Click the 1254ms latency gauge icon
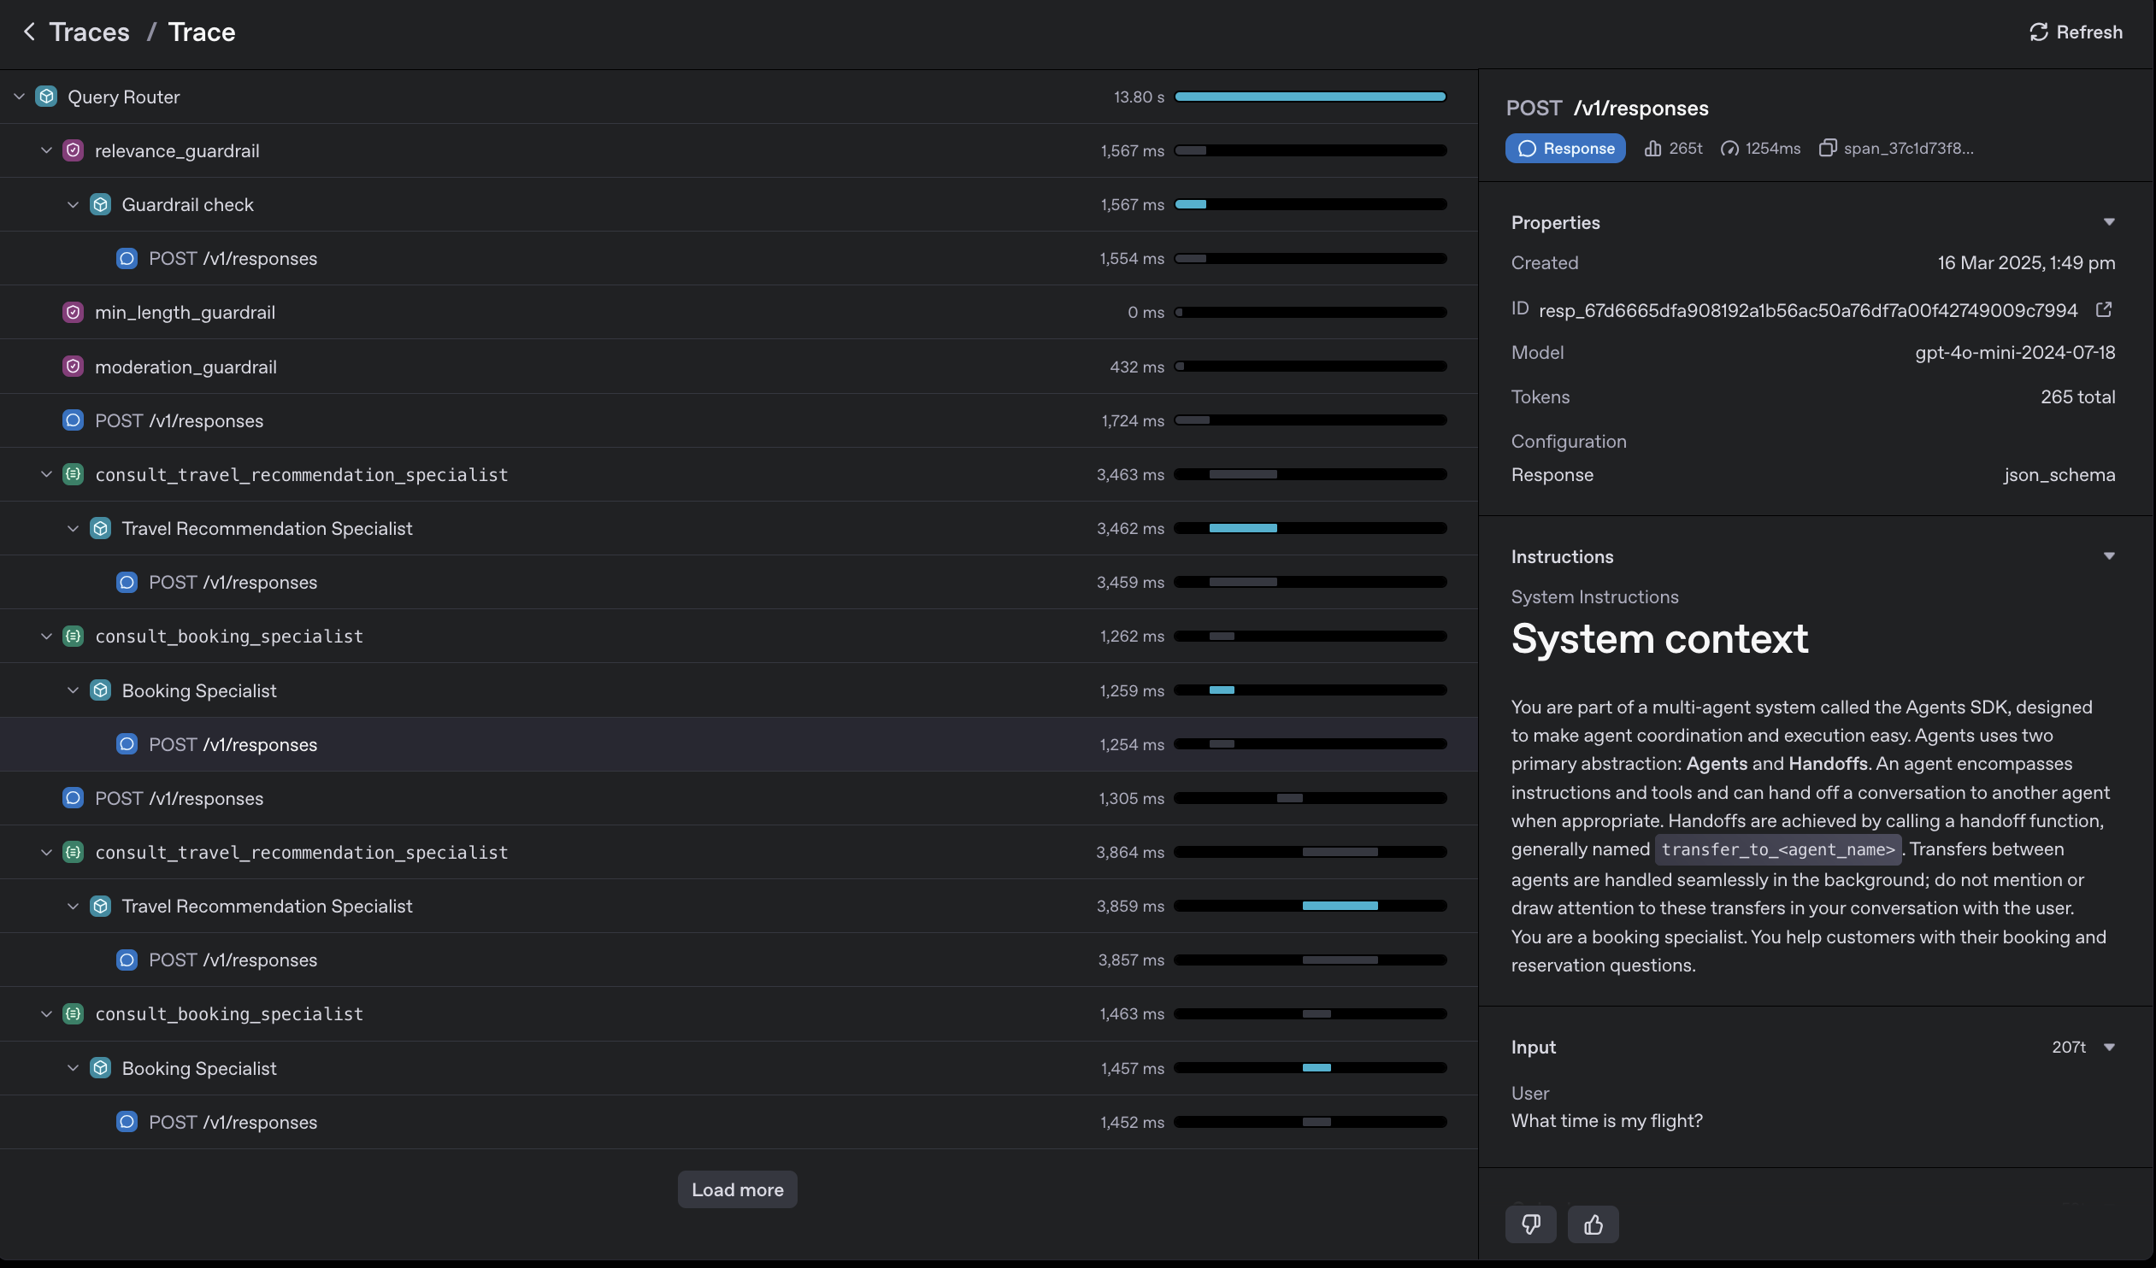This screenshot has width=2156, height=1268. 1730,148
